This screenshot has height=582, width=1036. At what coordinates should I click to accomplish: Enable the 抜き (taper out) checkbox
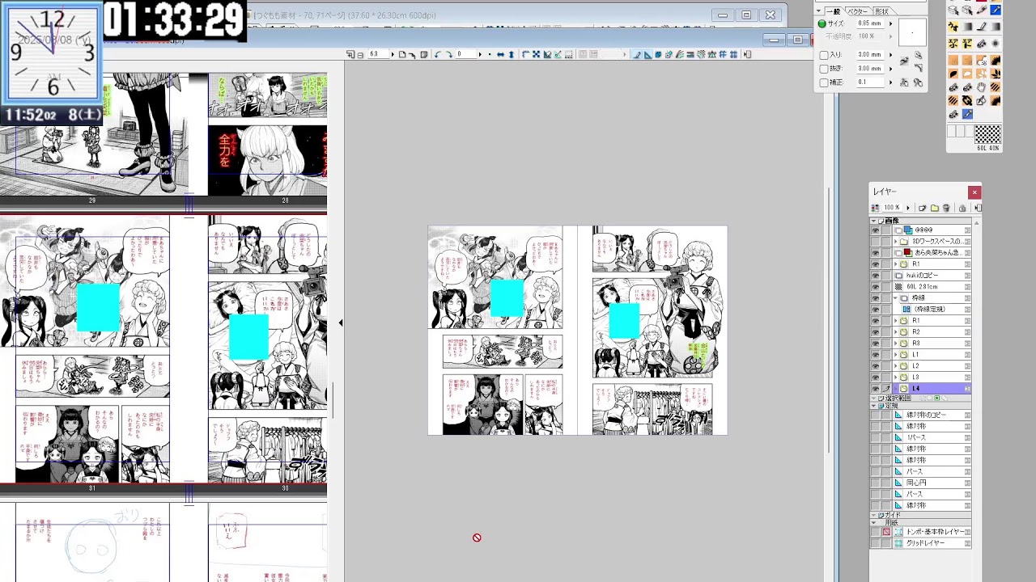824,69
